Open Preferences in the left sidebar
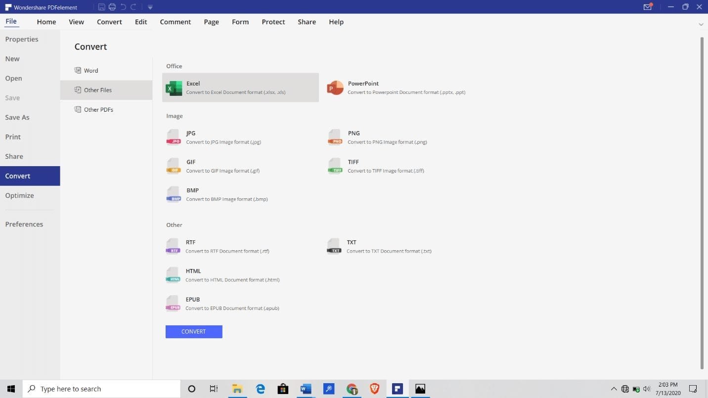This screenshot has height=398, width=708. [24, 224]
